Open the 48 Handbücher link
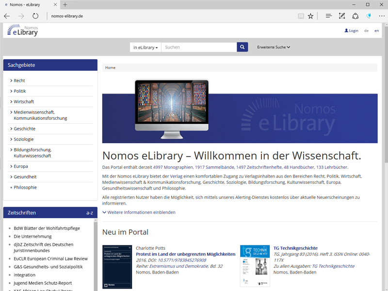The image size is (388, 291). pyautogui.click(x=299, y=167)
